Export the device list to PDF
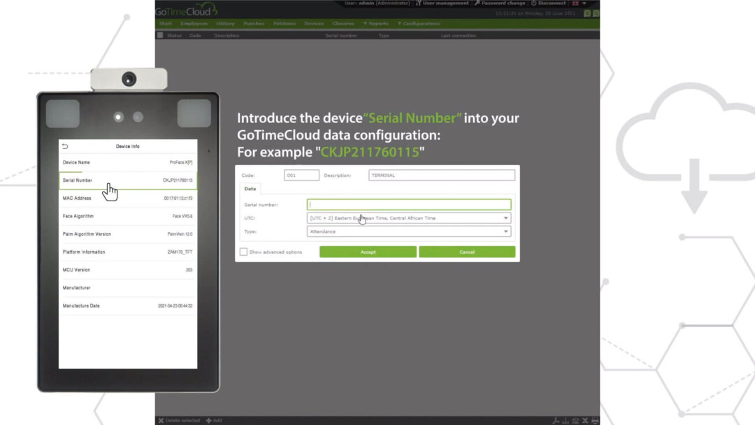The image size is (755, 425). click(556, 420)
